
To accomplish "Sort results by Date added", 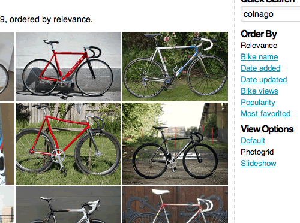I will [x=260, y=68].
